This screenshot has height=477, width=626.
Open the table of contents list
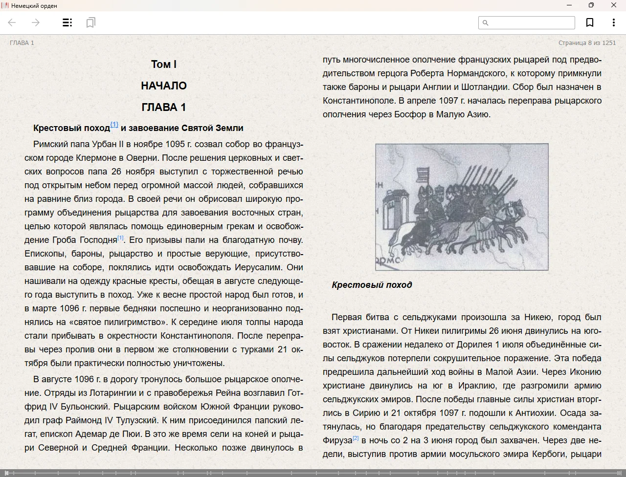click(67, 22)
